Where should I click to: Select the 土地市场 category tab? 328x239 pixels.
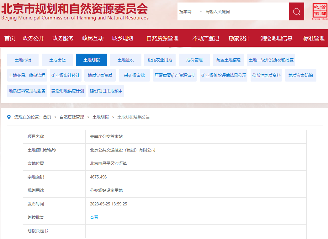click(23, 60)
